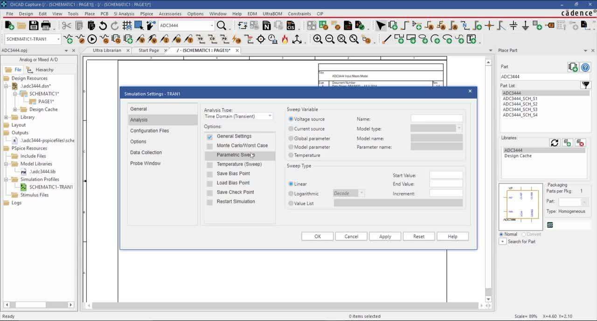Click the Reset button

tap(419, 237)
